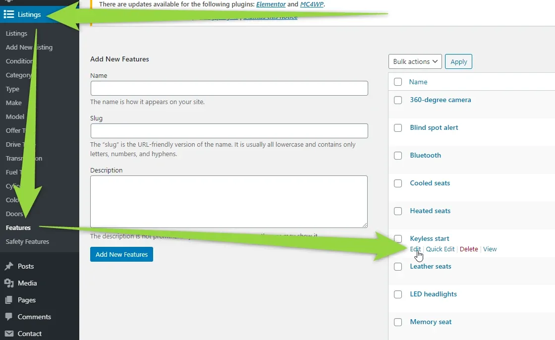Click View under Keyless start

point(490,249)
